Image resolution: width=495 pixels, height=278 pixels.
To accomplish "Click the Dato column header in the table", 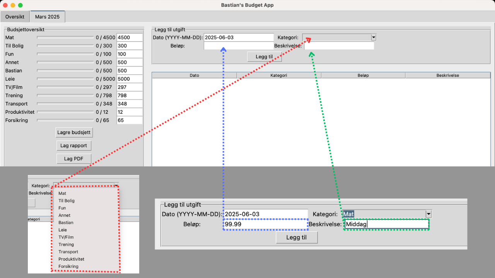I will click(195, 75).
